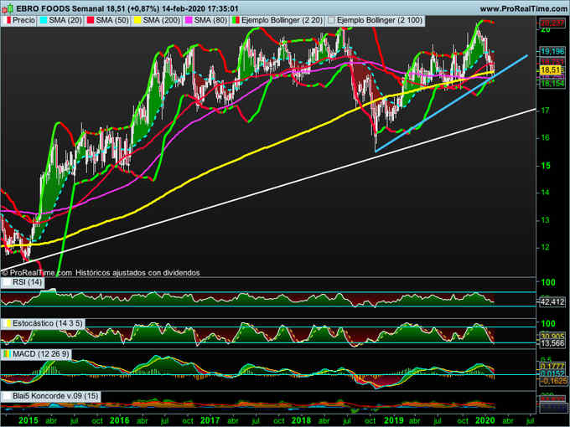Click the Precio legend label
This screenshot has height=427, width=570.
23,21
